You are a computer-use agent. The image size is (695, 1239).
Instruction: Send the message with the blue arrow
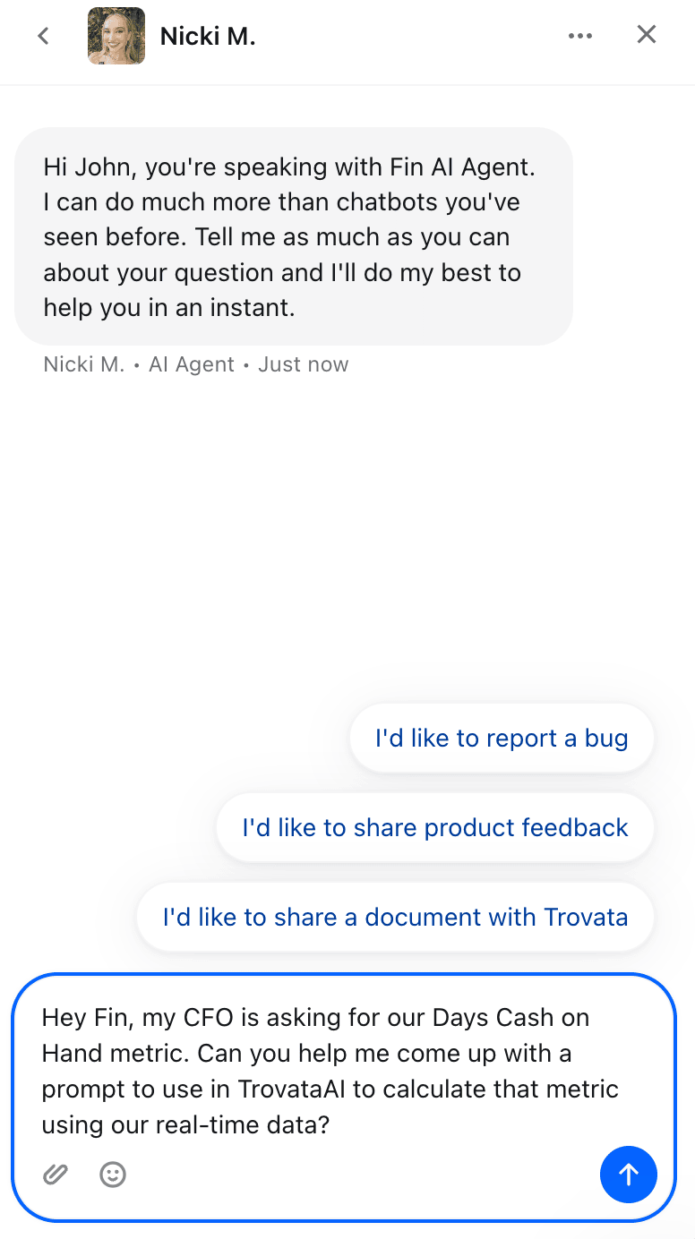pyautogui.click(x=628, y=1174)
